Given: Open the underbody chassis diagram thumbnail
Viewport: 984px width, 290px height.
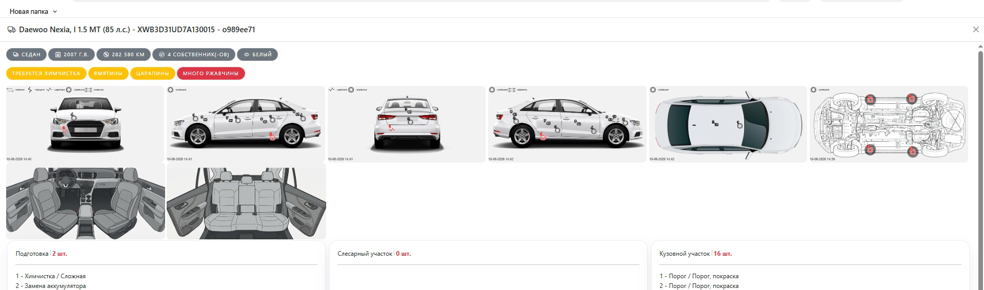Looking at the screenshot, I should click(x=889, y=124).
